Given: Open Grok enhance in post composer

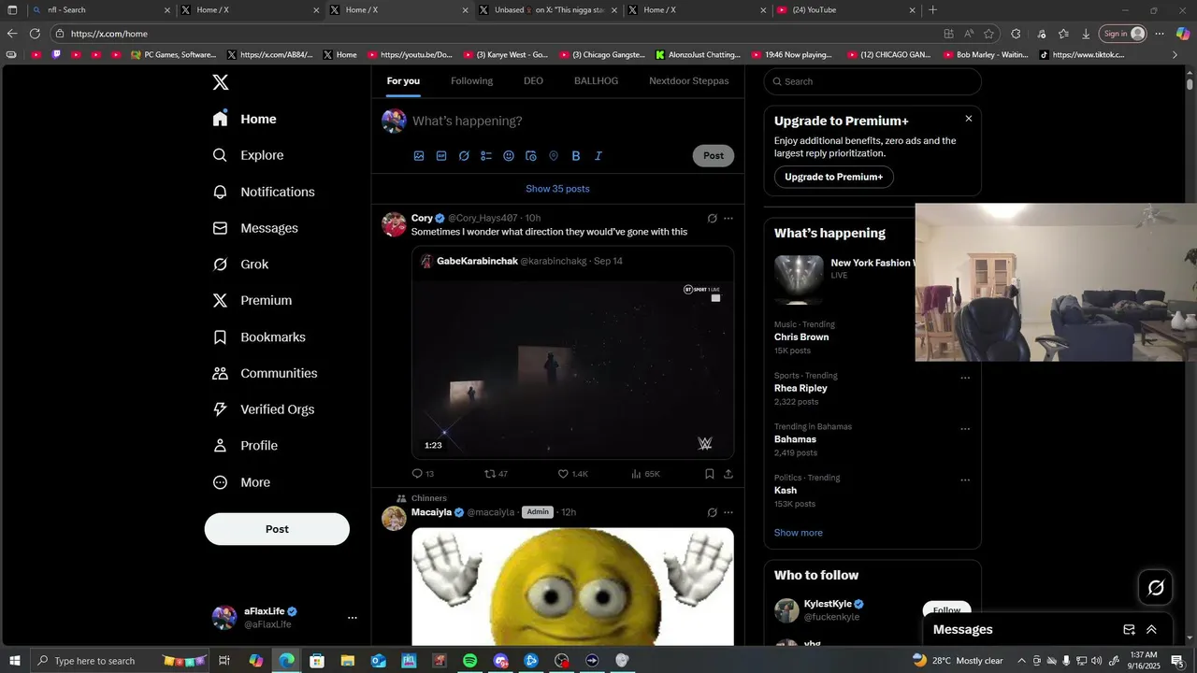Looking at the screenshot, I should point(464,156).
